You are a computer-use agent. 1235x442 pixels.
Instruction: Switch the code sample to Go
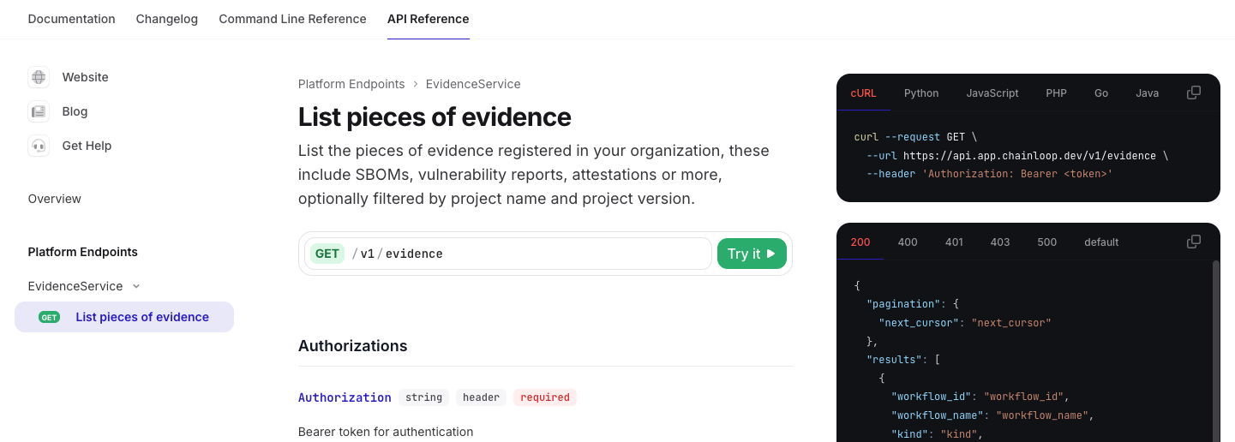(1101, 93)
